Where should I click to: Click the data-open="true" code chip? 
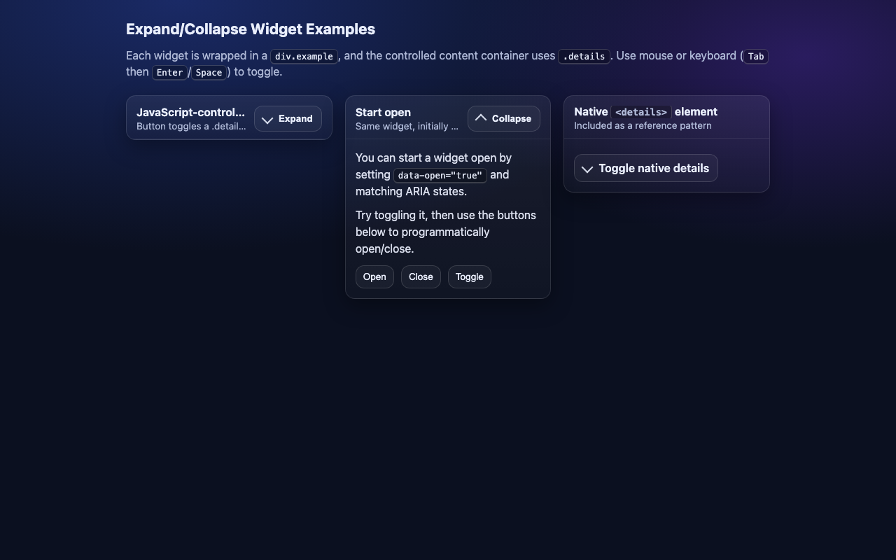(440, 175)
